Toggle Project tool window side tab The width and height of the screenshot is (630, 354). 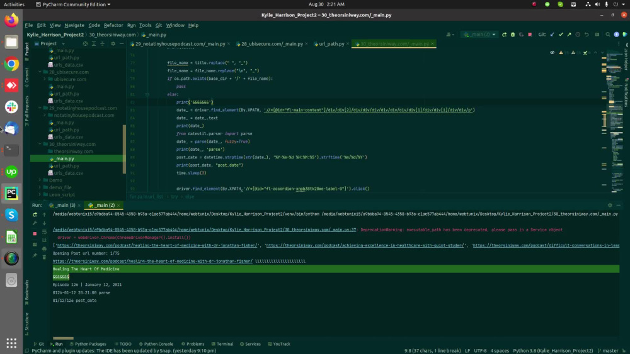tap(26, 52)
